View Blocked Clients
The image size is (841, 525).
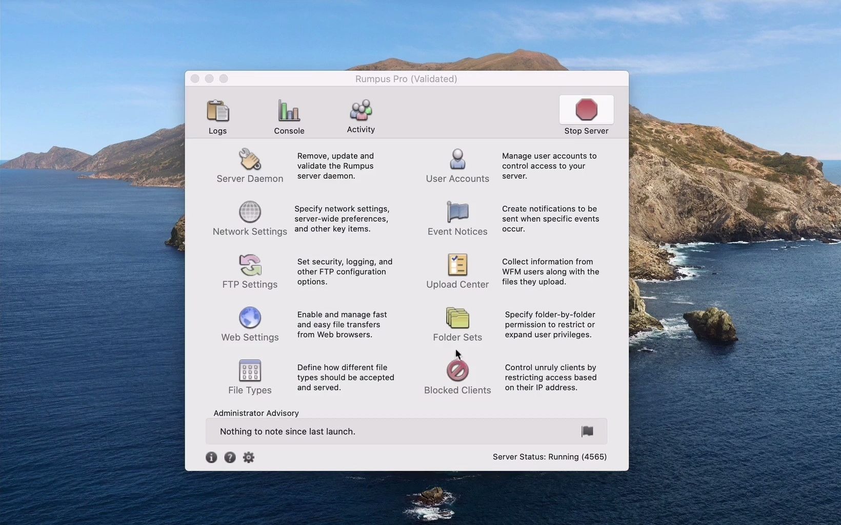pos(457,375)
